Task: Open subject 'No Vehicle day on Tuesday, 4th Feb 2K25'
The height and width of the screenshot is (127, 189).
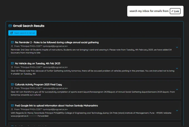Action: (38, 63)
